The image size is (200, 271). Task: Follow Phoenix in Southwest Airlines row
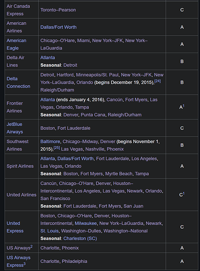115,149
